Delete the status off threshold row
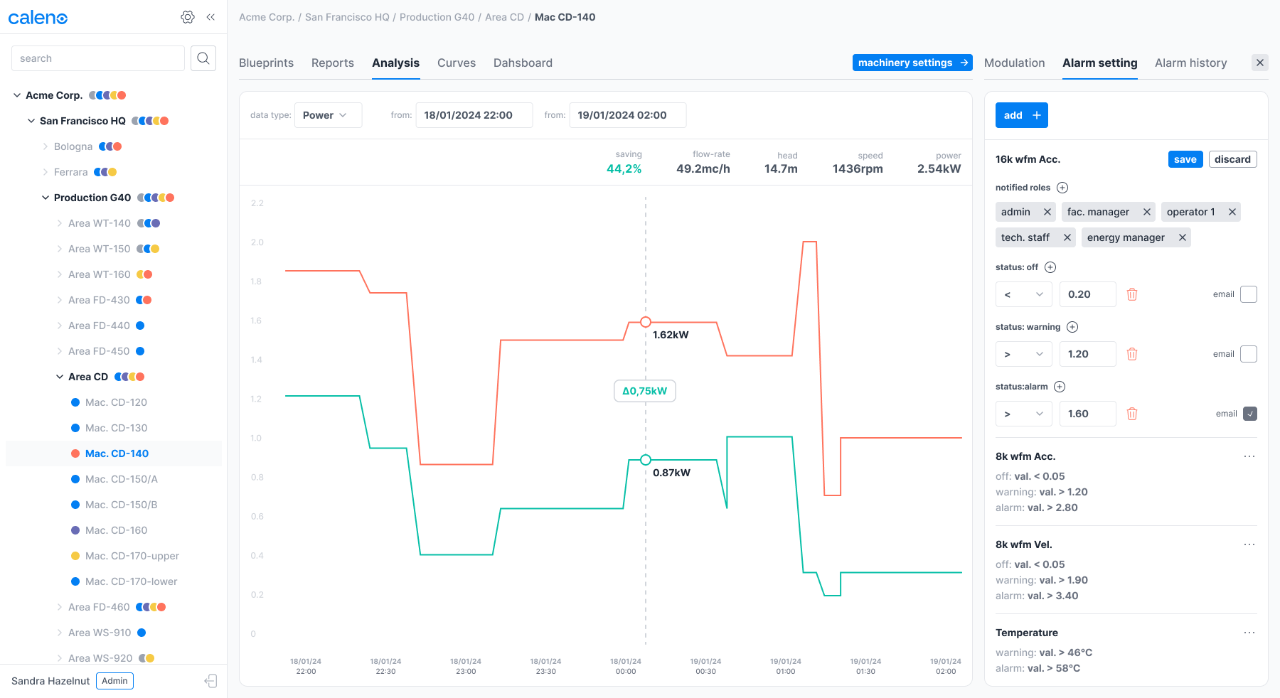 1132,294
